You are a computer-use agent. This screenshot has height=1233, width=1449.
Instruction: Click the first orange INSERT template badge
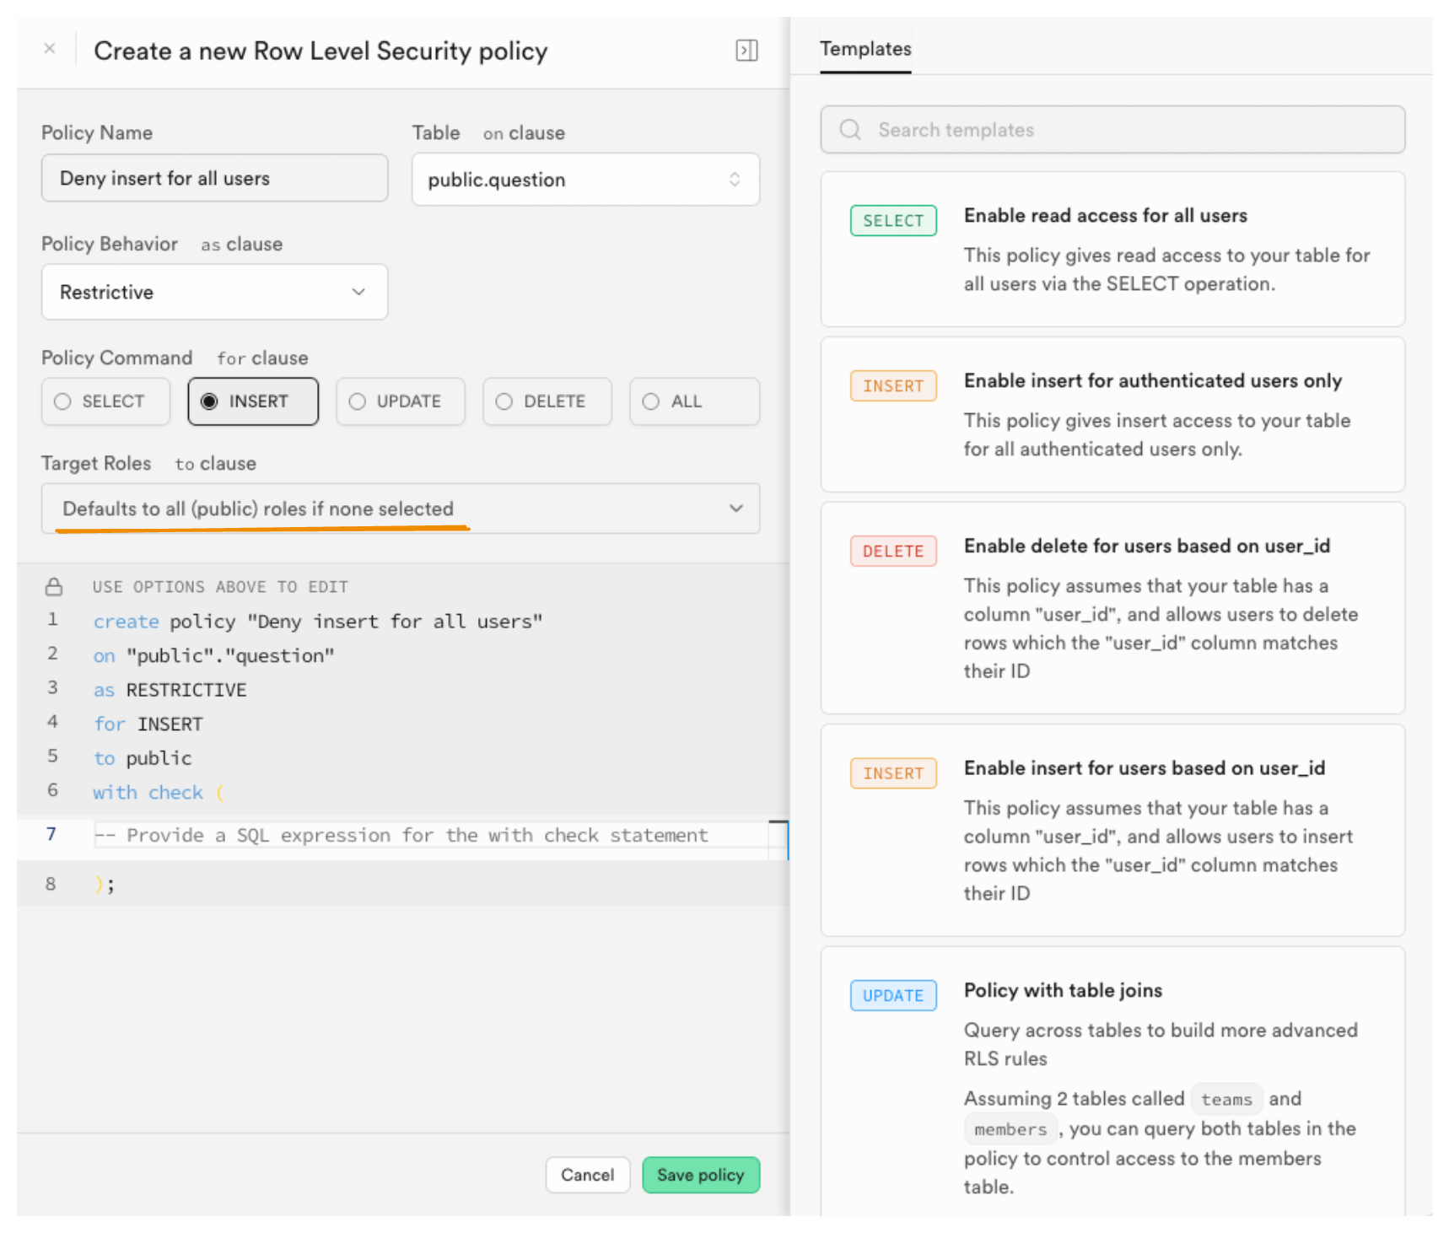892,386
